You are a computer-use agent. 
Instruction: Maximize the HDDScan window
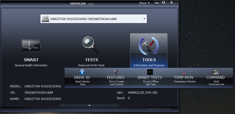tap(164, 3)
